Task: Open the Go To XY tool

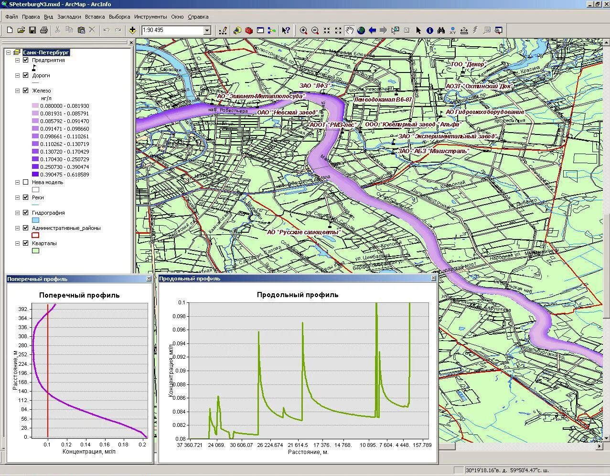Action: coord(453,30)
